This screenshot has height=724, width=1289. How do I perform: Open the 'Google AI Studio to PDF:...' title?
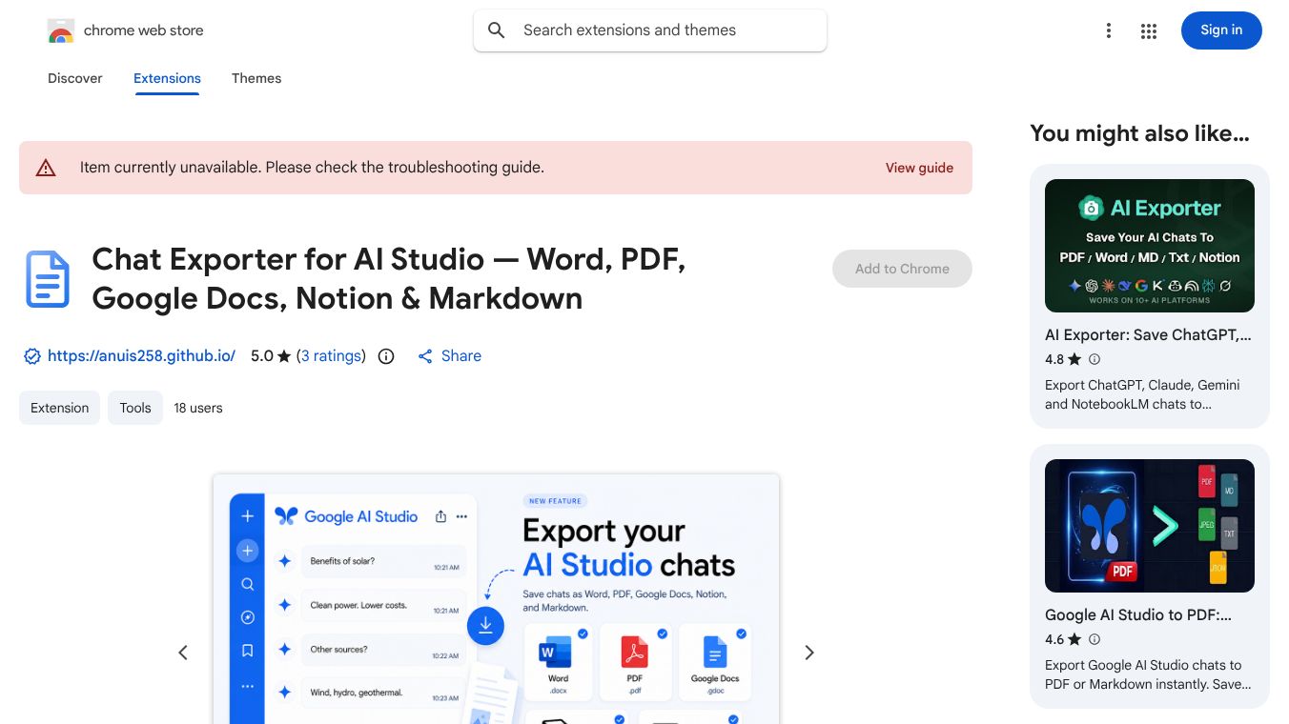pyautogui.click(x=1138, y=615)
